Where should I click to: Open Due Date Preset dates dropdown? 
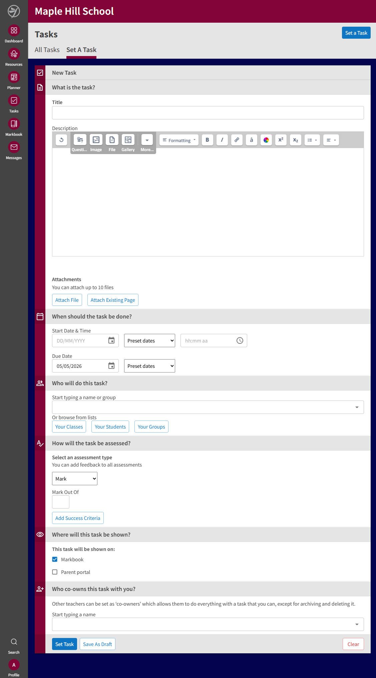tap(149, 366)
